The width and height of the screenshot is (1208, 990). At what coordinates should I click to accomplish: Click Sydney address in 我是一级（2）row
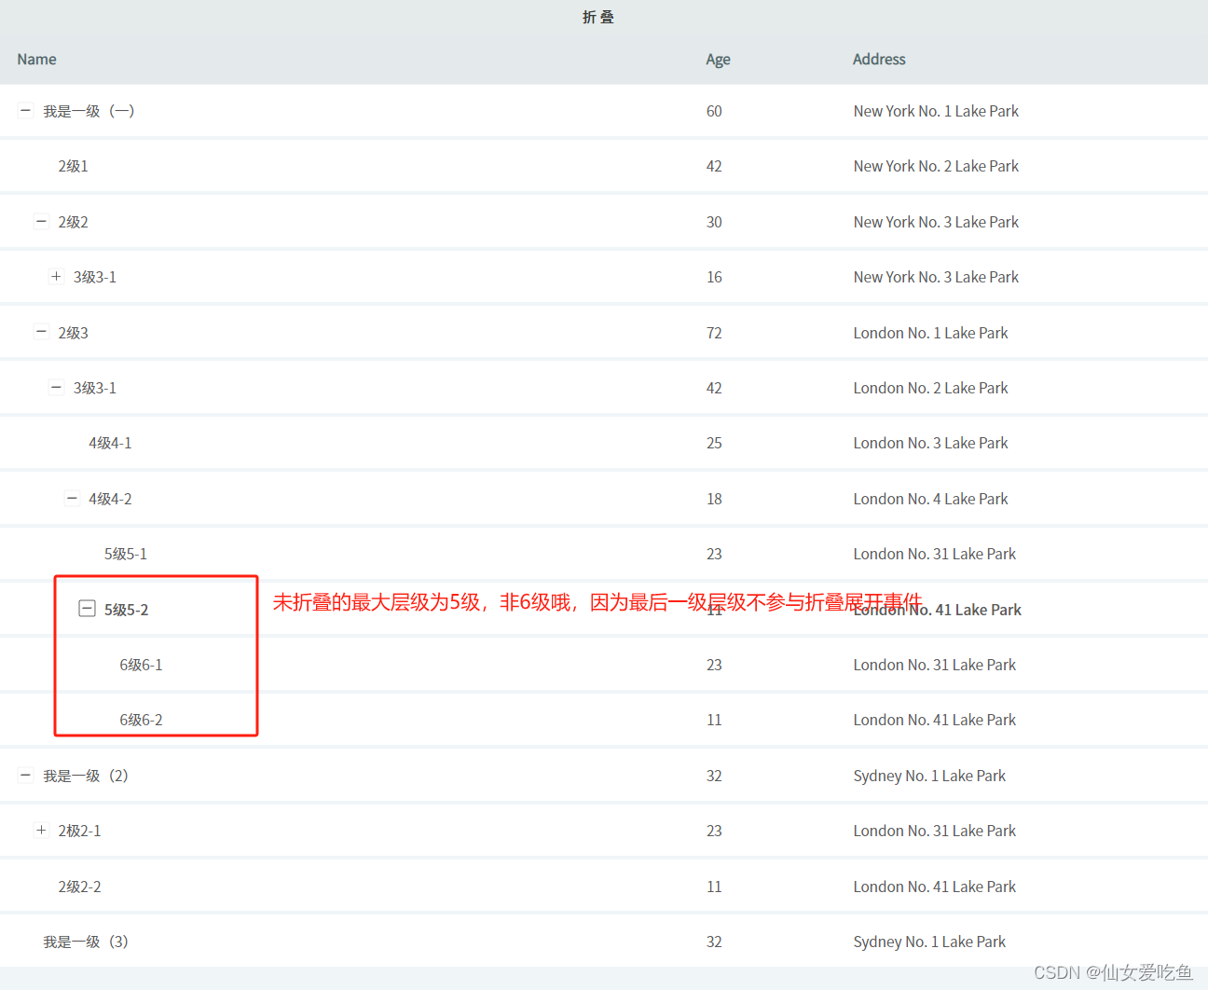coord(929,776)
